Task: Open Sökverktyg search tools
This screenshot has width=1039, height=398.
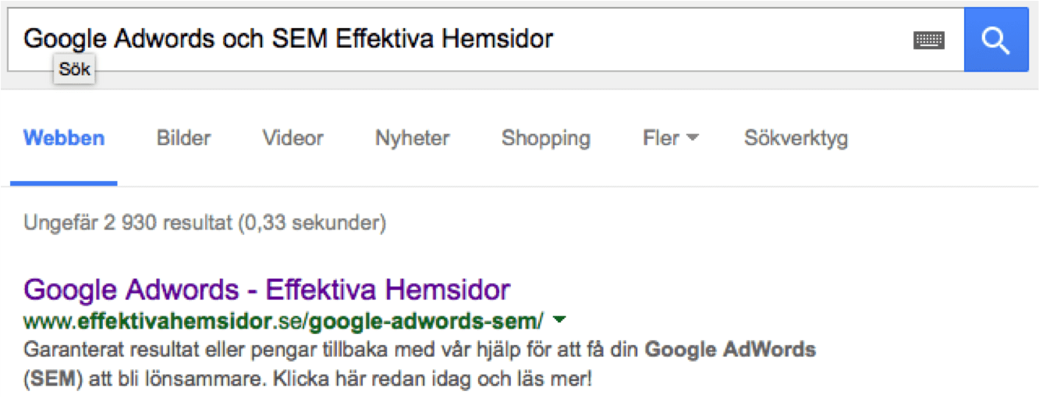Action: (x=796, y=139)
